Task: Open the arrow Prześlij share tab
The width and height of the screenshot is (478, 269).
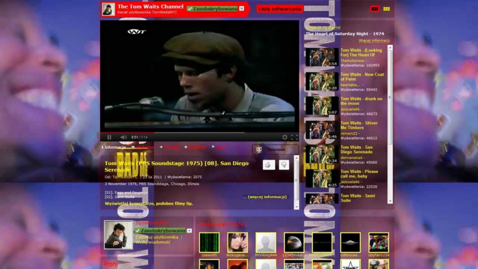Action: point(169,147)
